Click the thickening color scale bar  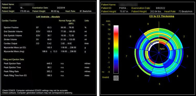116,49
